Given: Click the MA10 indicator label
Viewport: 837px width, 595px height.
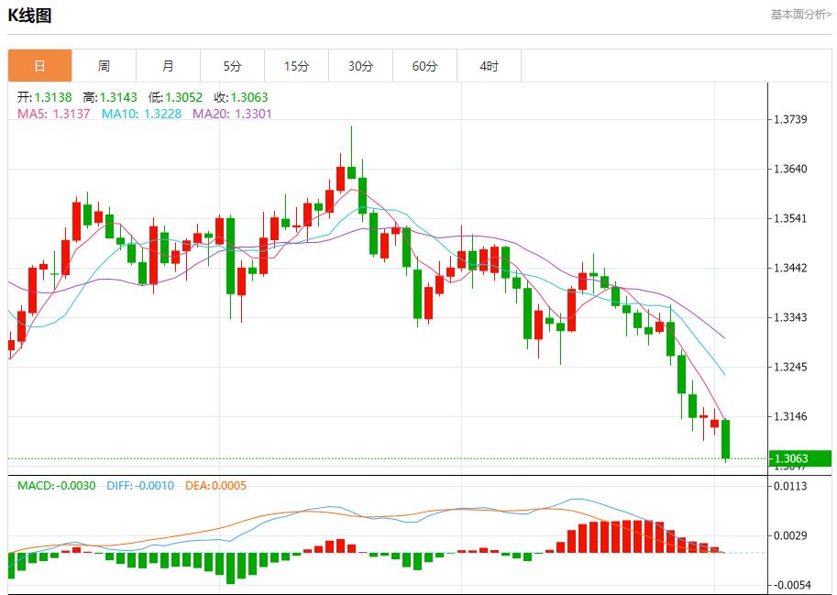Looking at the screenshot, I should tap(141, 114).
